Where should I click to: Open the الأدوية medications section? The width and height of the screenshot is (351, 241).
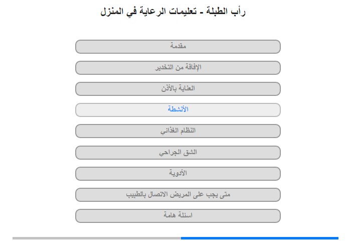click(178, 174)
